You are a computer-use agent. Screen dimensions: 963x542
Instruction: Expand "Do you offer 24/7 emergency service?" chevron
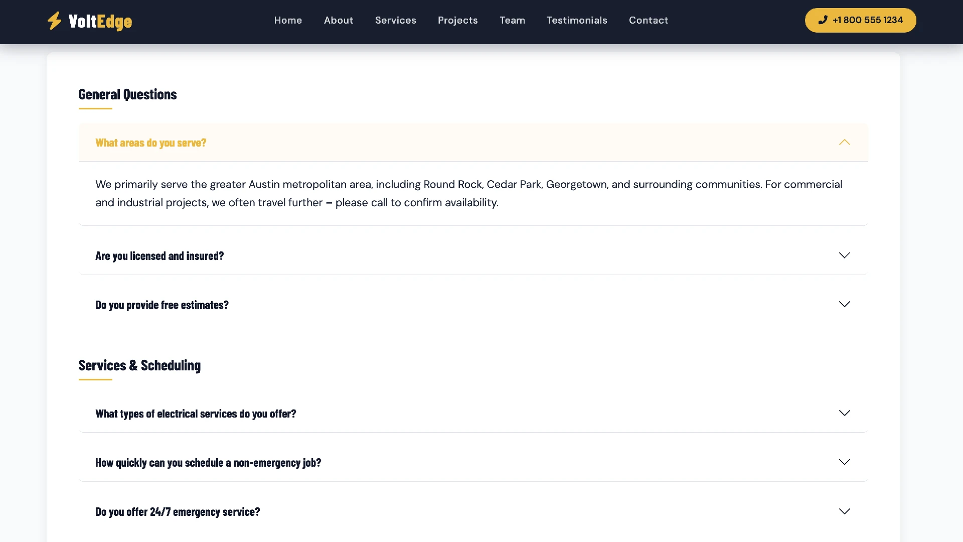pyautogui.click(x=844, y=511)
